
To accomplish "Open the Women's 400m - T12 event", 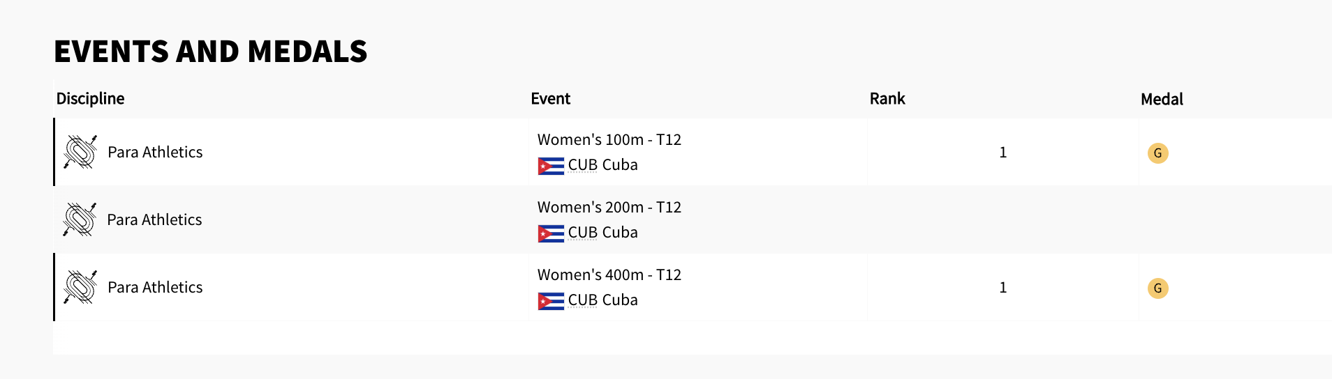I will point(609,275).
